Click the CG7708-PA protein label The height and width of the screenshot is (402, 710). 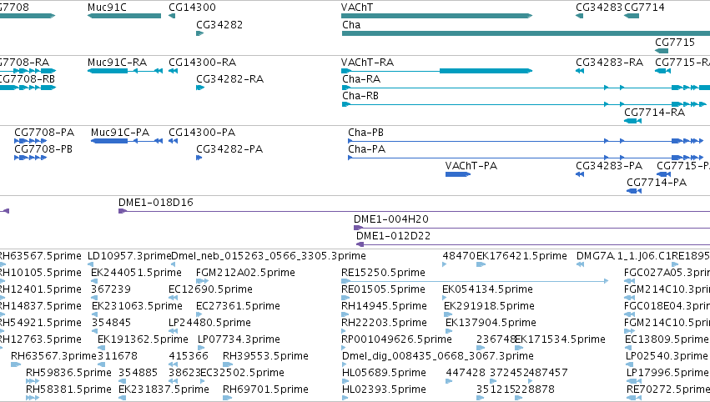coord(44,133)
